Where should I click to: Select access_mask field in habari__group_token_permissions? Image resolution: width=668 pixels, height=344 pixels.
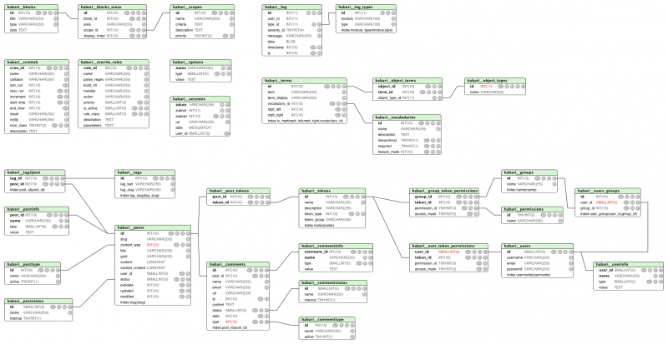click(444, 214)
